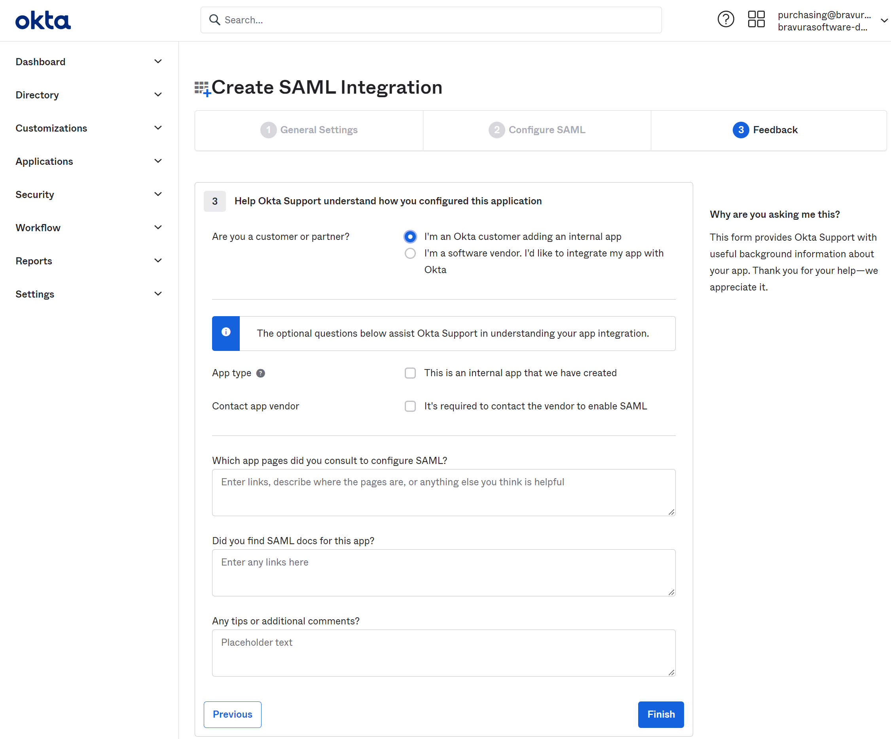Click step 2 circle for Configure SAML
Viewport: 891px width, 739px height.
(x=497, y=130)
